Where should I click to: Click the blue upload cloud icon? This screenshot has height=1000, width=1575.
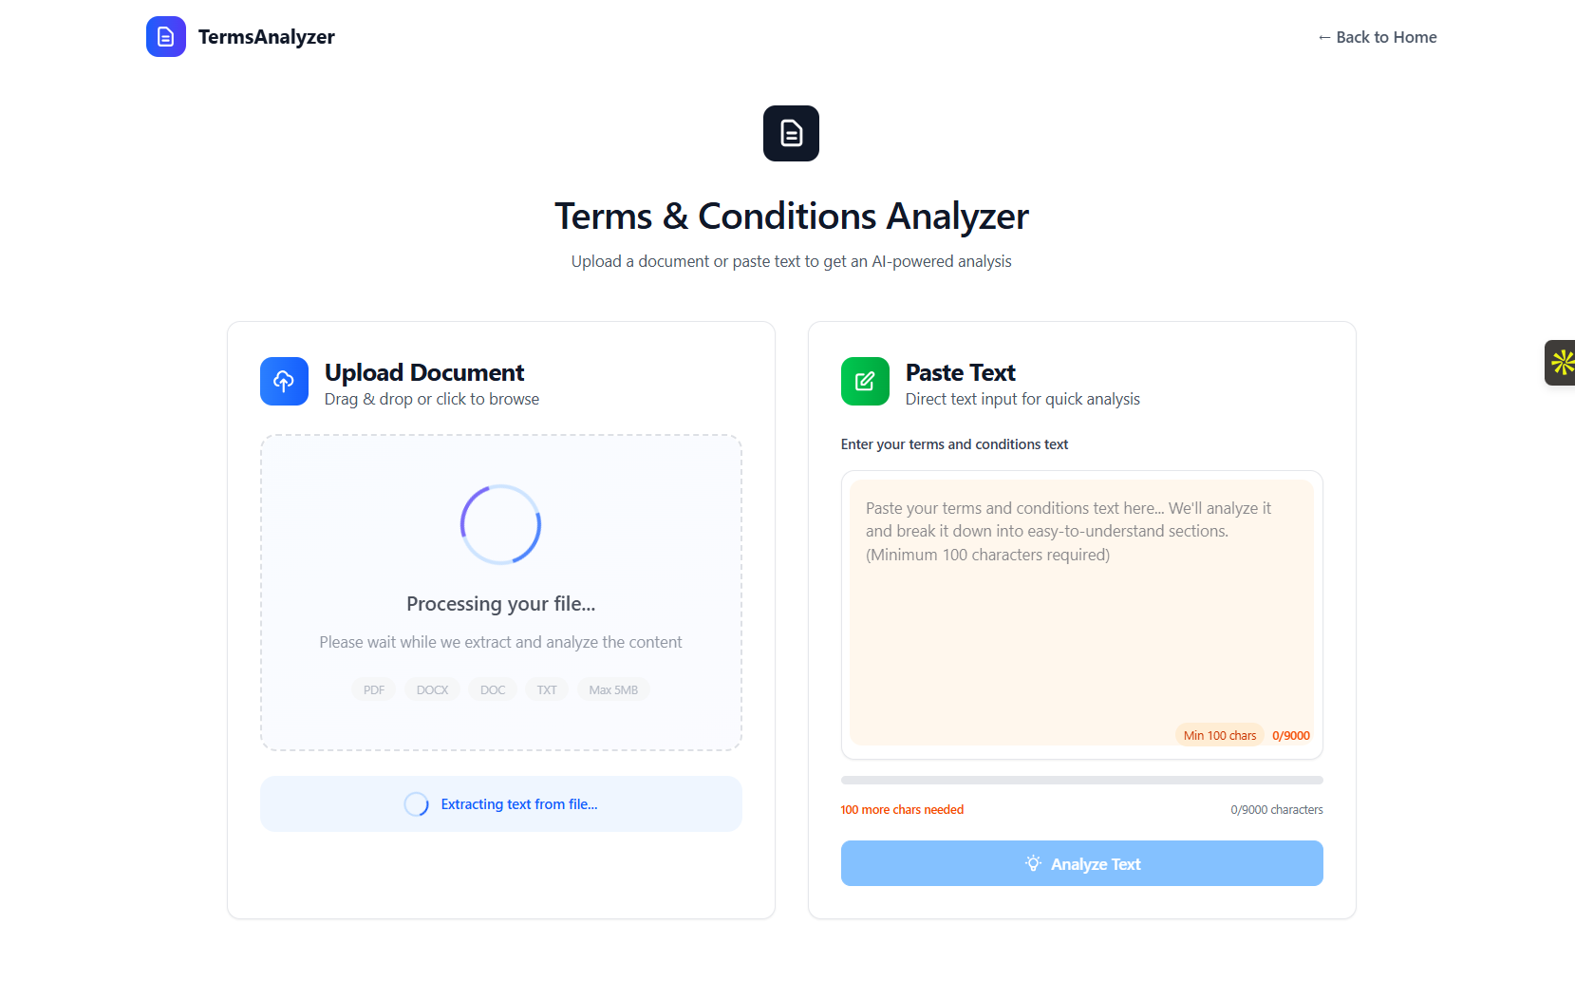[284, 382]
